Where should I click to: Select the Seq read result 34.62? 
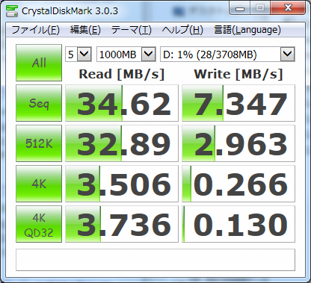coord(122,103)
